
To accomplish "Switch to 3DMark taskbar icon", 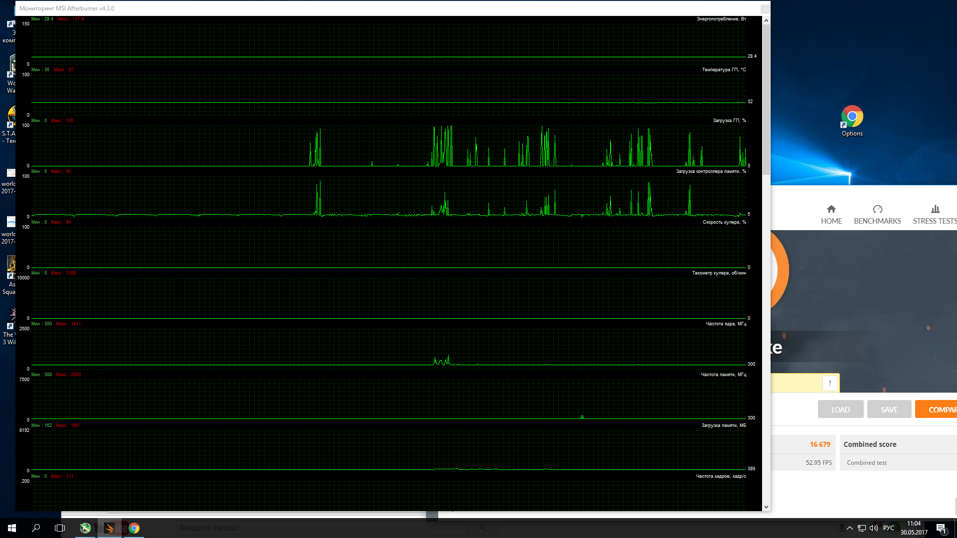I will (x=110, y=528).
